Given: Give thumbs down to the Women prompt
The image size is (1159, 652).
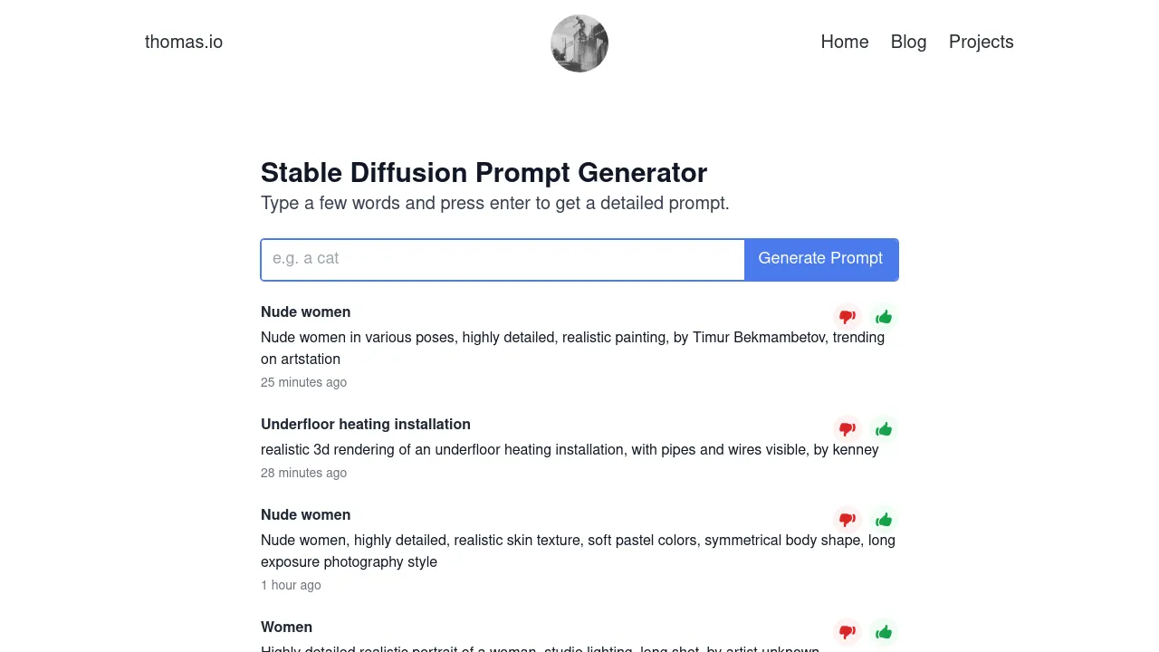Looking at the screenshot, I should pyautogui.click(x=848, y=631).
